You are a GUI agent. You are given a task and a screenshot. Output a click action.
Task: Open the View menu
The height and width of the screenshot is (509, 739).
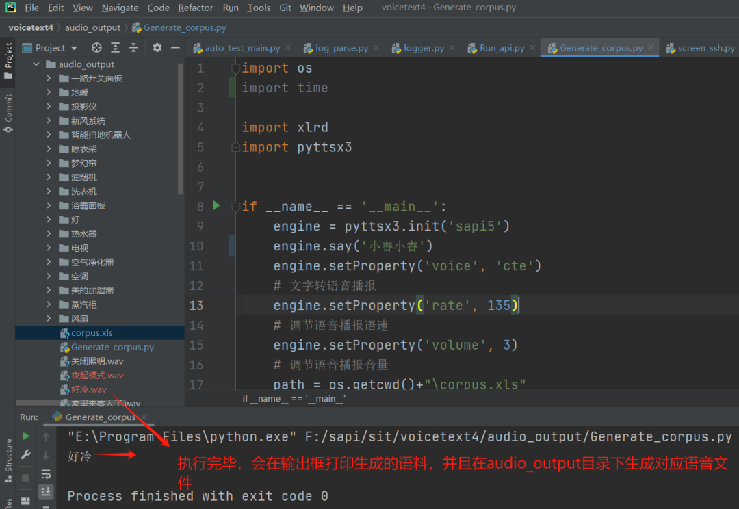point(83,8)
